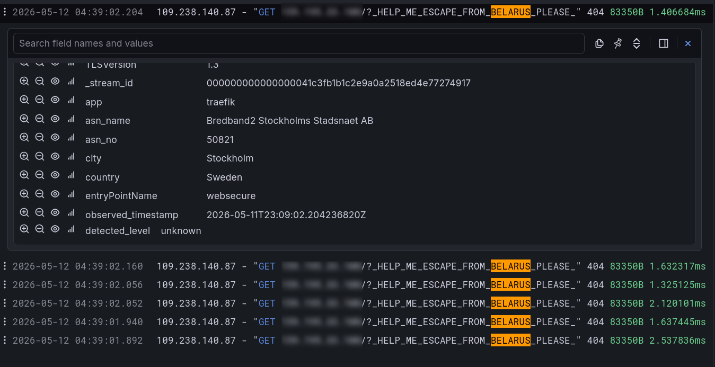The image size is (715, 367).
Task: Copy the log details with the copy icon
Action: pyautogui.click(x=599, y=43)
